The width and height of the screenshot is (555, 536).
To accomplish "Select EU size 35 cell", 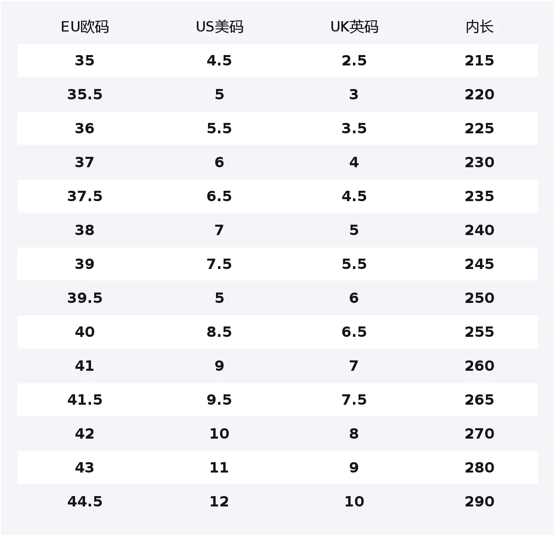I will point(85,61).
